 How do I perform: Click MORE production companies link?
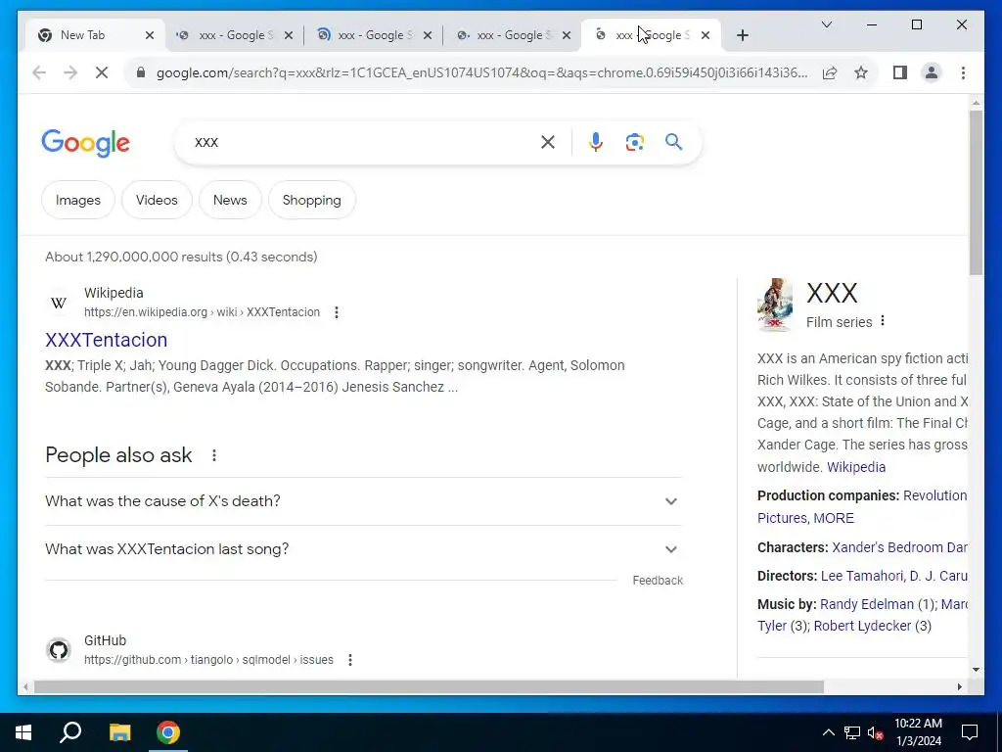click(x=834, y=518)
